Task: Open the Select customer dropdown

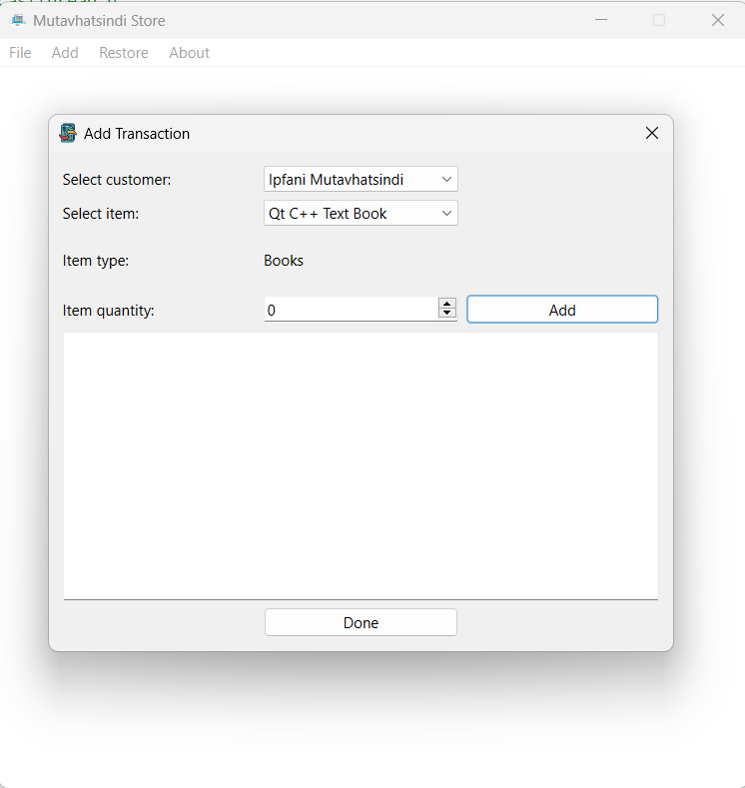Action: click(x=361, y=180)
